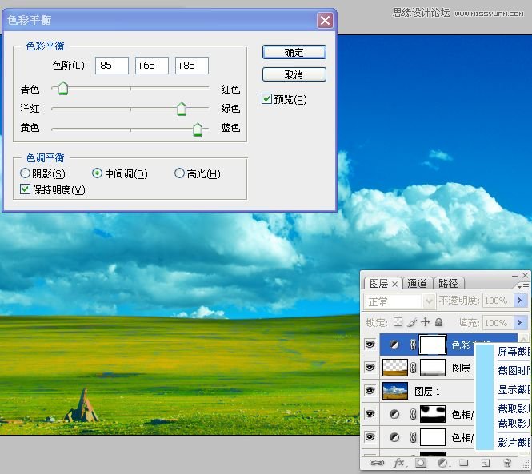Click chain link icon on 色彩平衡 layer
Screen dimensions: 532x474
point(413,345)
